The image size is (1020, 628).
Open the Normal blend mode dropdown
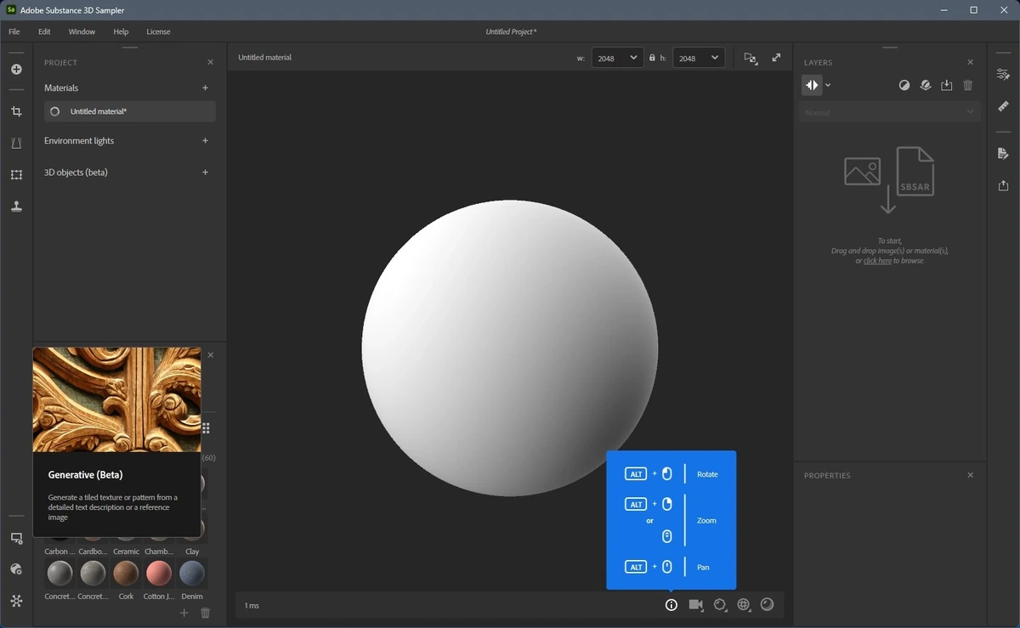[x=889, y=112]
